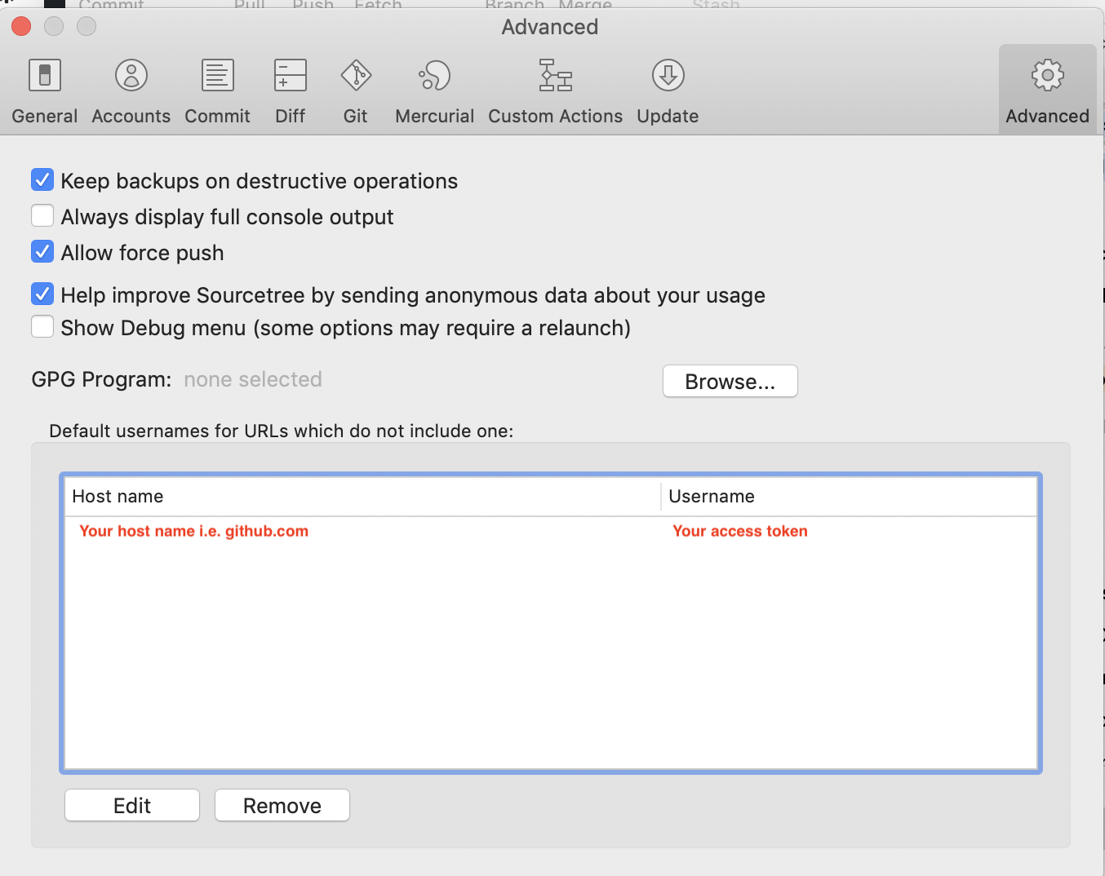Image resolution: width=1105 pixels, height=876 pixels.
Task: Open the Commit settings icon
Action: pyautogui.click(x=216, y=90)
